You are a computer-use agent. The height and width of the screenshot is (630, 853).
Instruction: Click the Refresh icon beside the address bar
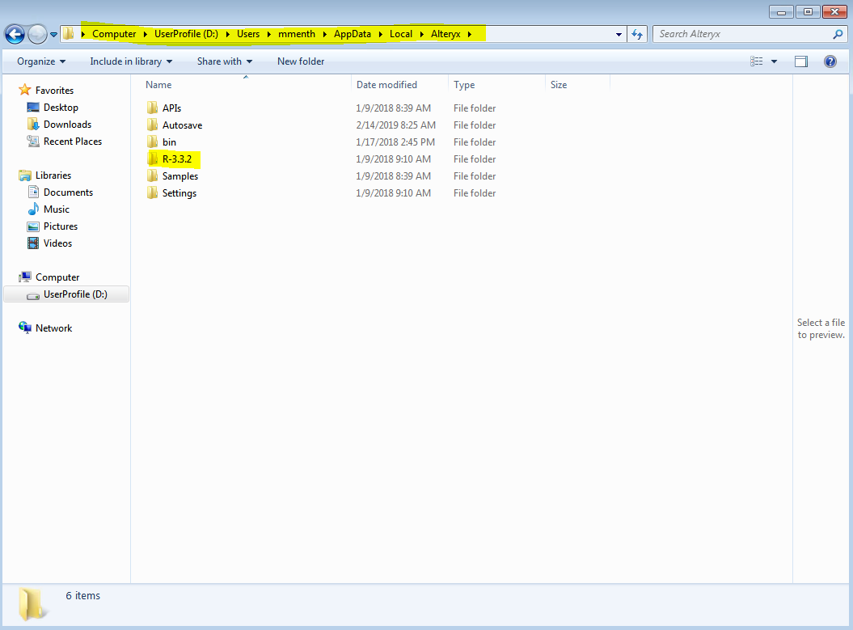pyautogui.click(x=638, y=33)
